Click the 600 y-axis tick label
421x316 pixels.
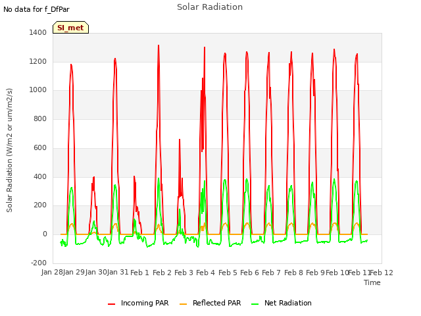(x=40, y=147)
